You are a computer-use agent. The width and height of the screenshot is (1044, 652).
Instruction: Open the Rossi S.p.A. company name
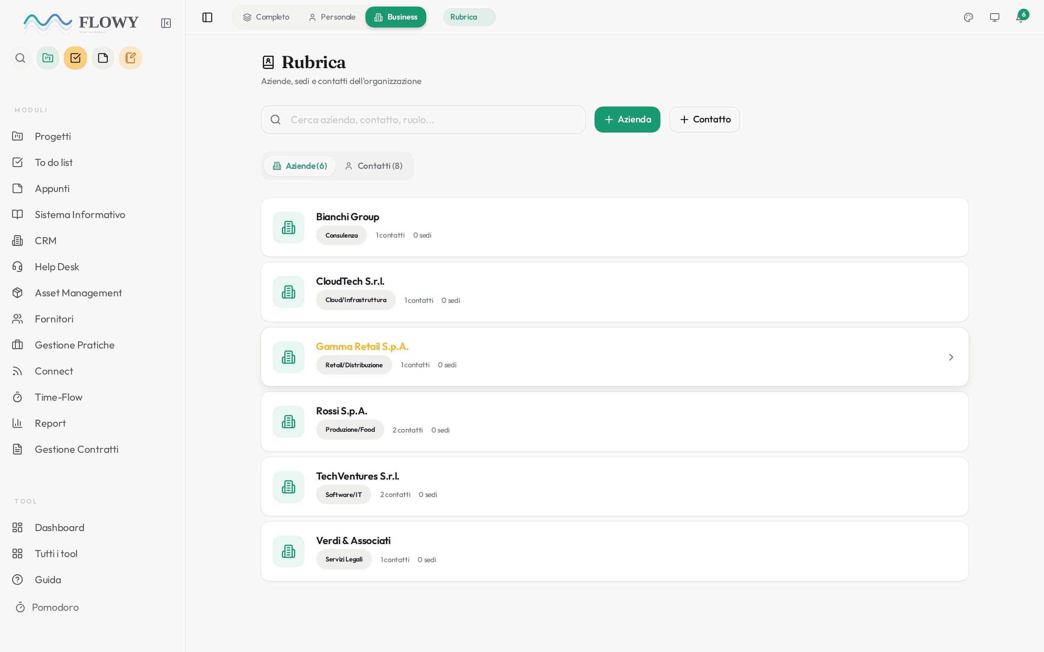[x=342, y=411]
